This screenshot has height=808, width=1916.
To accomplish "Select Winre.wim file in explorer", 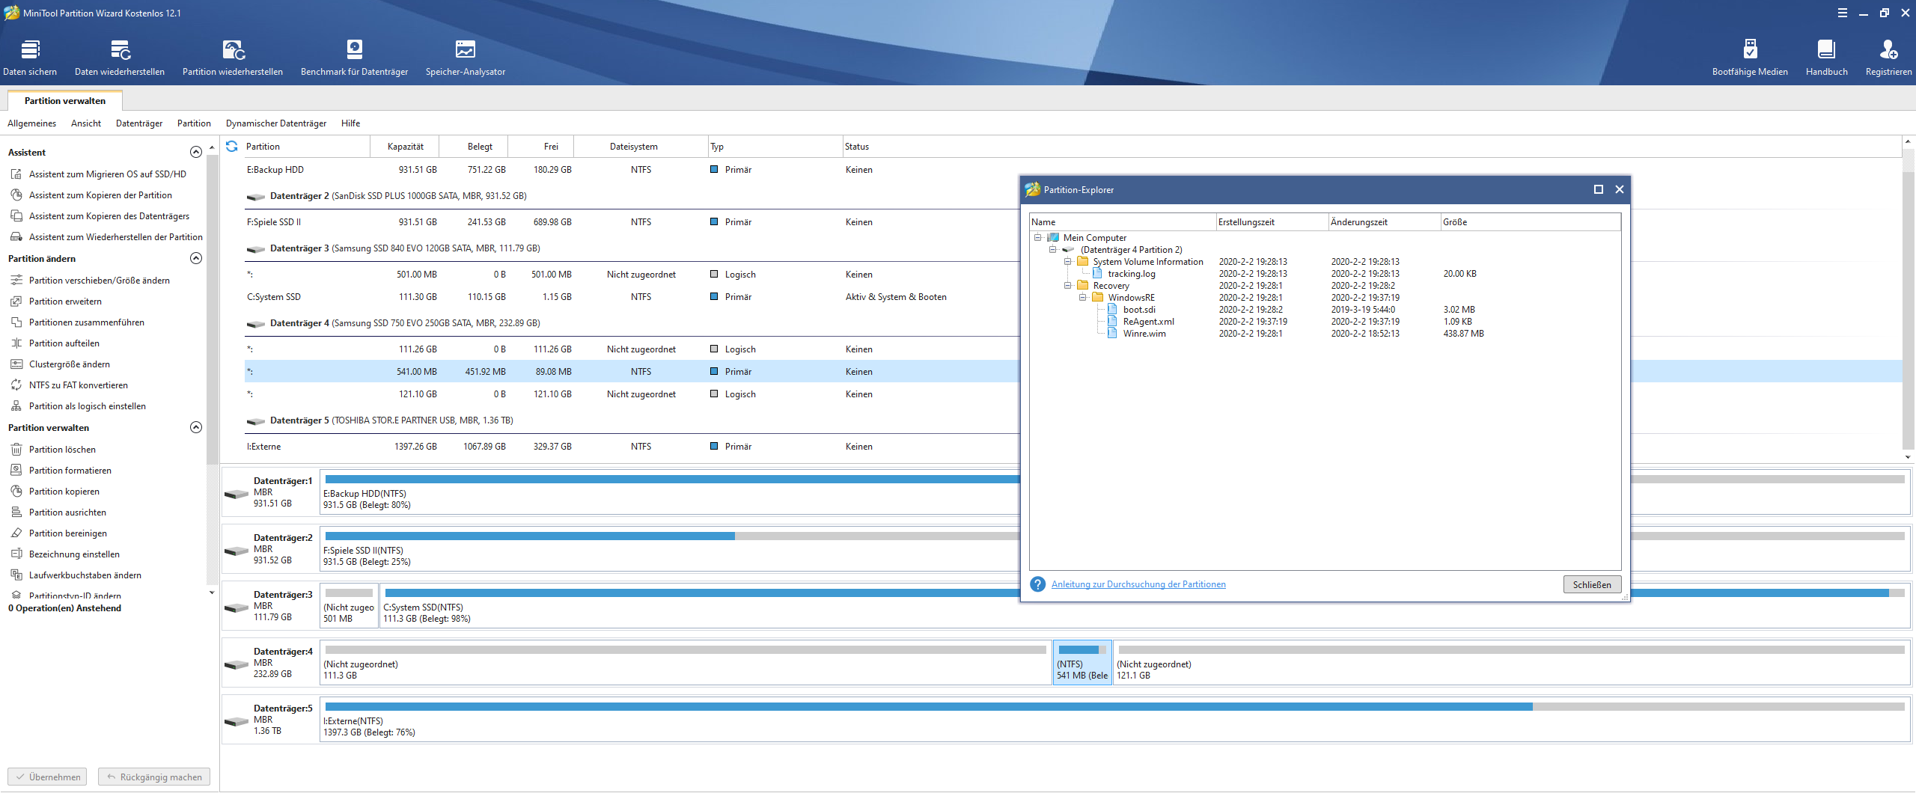I will coord(1144,334).
